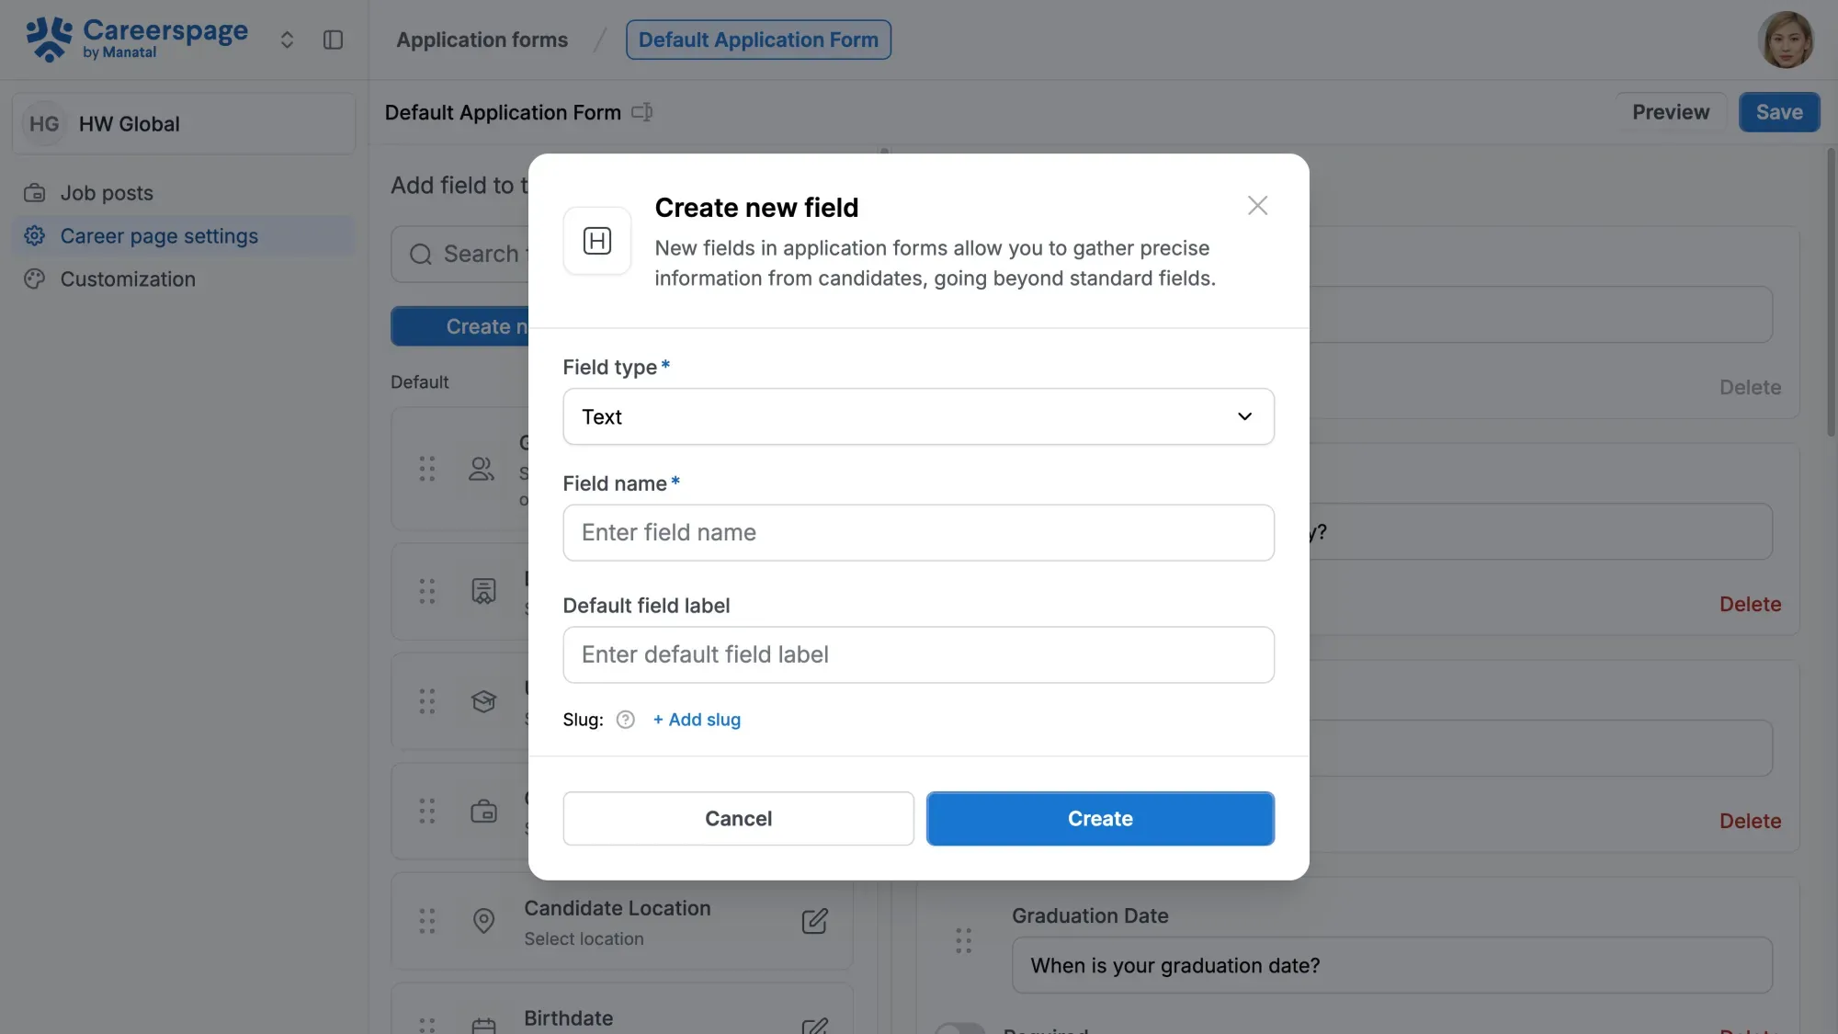
Task: Close the Create new field dialog with the X
Action: click(1257, 205)
